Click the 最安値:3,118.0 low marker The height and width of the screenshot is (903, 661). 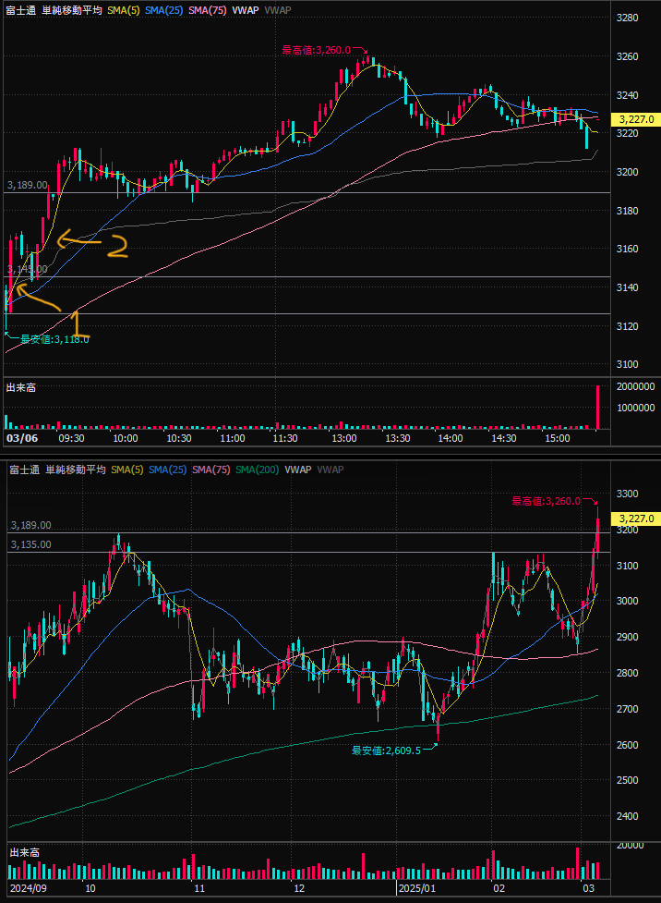pos(54,339)
